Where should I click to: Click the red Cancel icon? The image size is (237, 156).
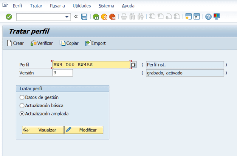pos(112,17)
